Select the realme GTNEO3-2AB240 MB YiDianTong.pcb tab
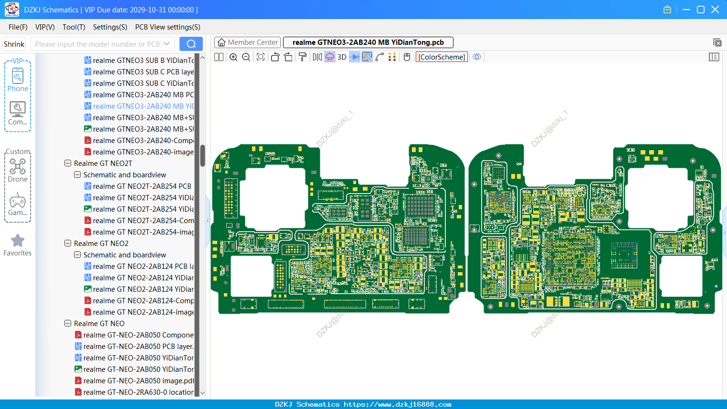The width and height of the screenshot is (727, 409). [x=368, y=42]
